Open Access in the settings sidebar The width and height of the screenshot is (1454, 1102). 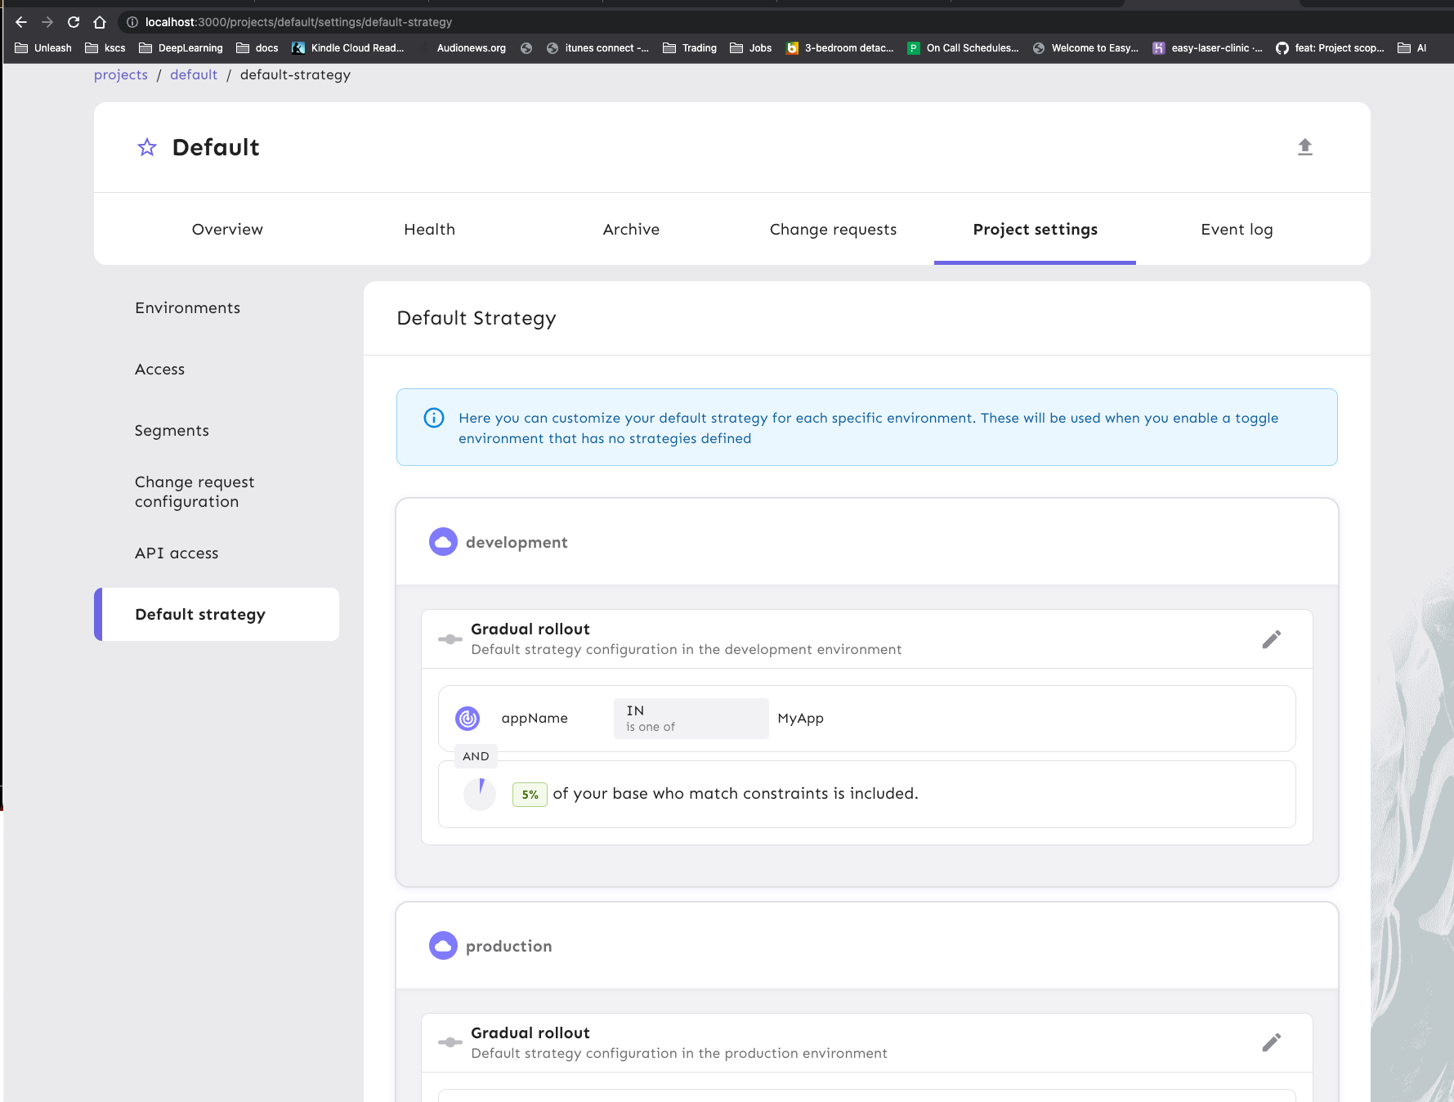coord(217,370)
